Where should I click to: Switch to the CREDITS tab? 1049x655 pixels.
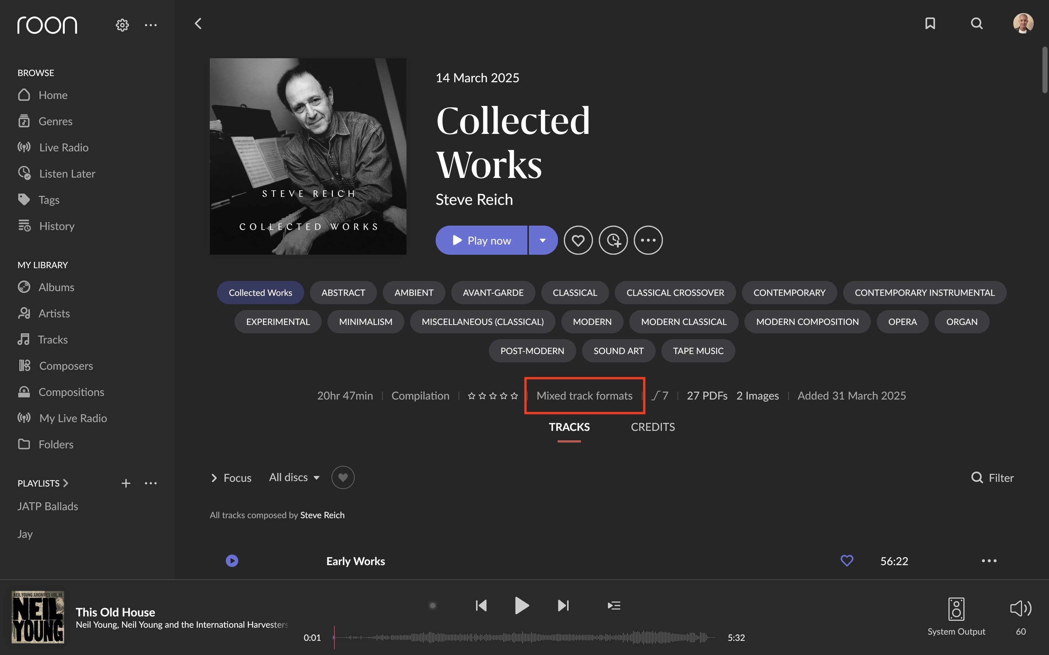(653, 427)
